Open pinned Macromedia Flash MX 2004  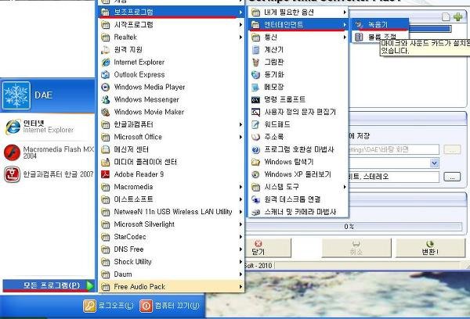point(48,152)
